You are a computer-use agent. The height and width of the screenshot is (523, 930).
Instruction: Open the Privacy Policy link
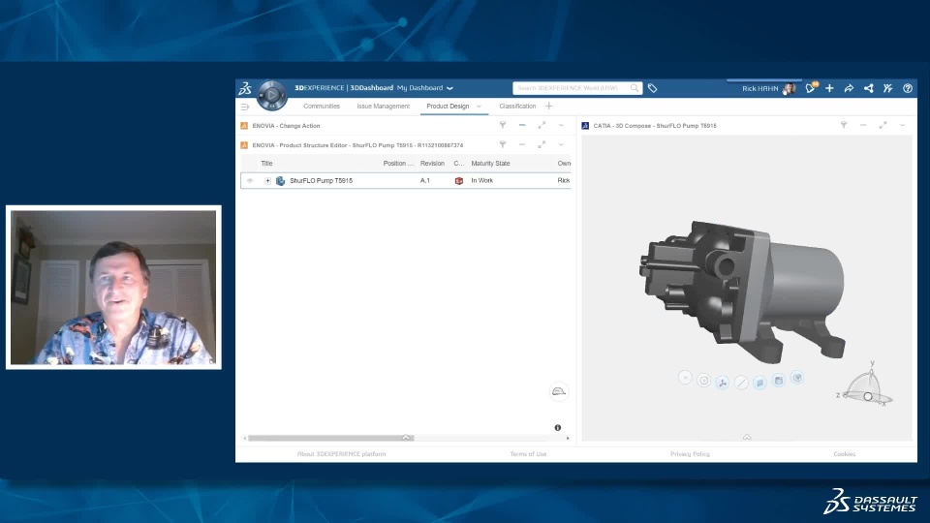(690, 453)
